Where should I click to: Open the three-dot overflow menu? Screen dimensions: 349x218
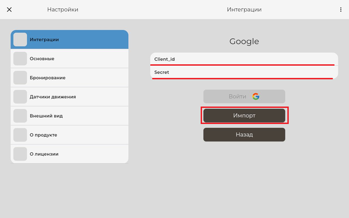[341, 10]
